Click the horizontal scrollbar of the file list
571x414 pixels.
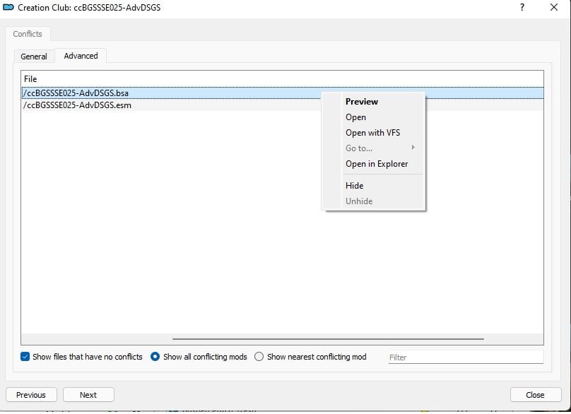point(328,338)
